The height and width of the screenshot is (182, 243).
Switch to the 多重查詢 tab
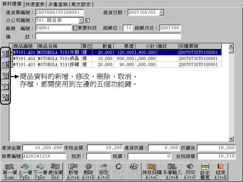(58, 4)
